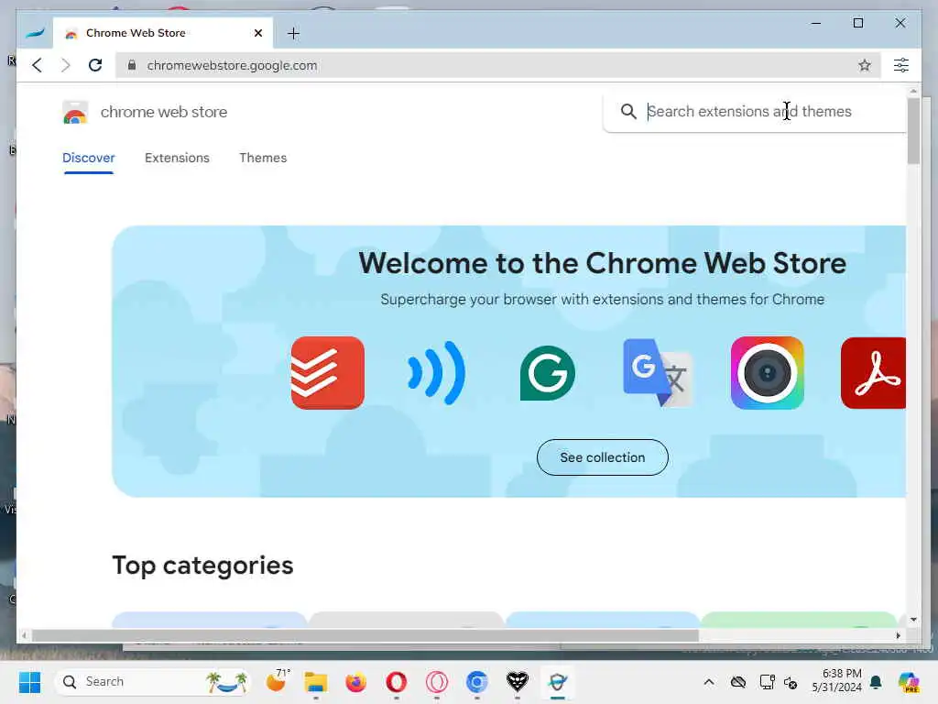The height and width of the screenshot is (704, 938).
Task: Launch Opera GX pink icon from taskbar
Action: click(437, 682)
